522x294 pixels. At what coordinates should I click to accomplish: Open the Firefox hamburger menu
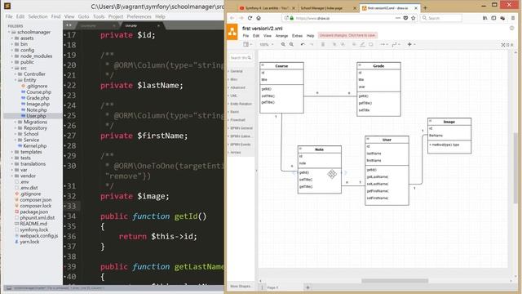(513, 18)
